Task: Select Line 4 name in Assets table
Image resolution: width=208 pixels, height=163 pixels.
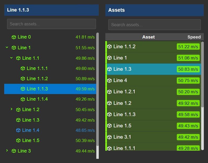Action: [x=120, y=80]
